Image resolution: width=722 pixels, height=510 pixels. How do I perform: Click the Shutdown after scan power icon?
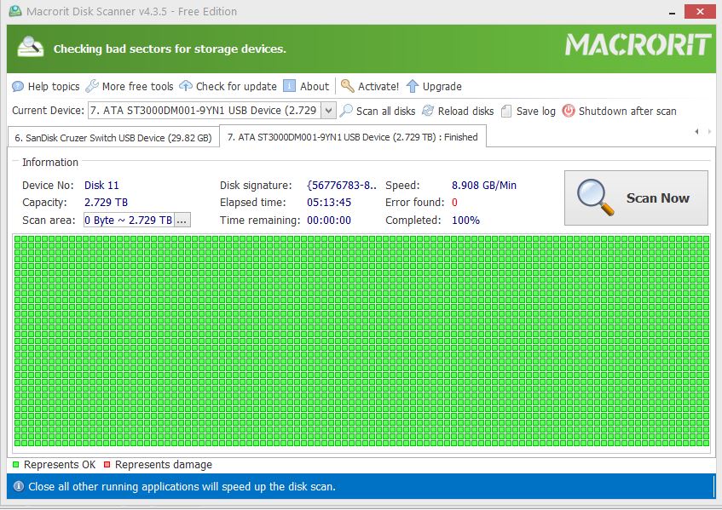coord(569,111)
